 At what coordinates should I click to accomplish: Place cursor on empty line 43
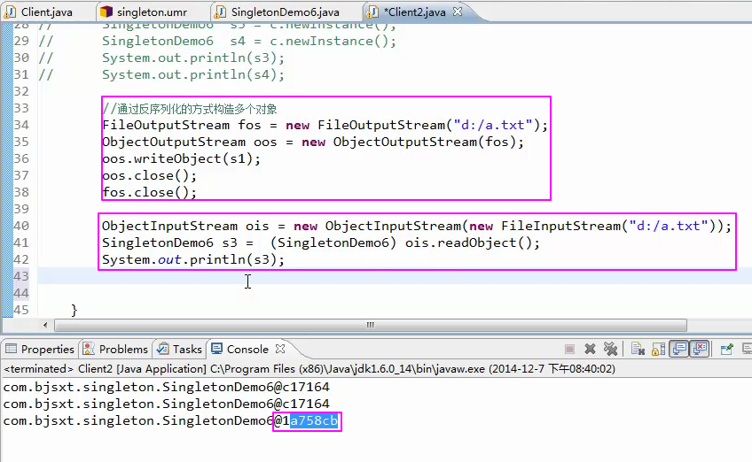click(x=393, y=276)
